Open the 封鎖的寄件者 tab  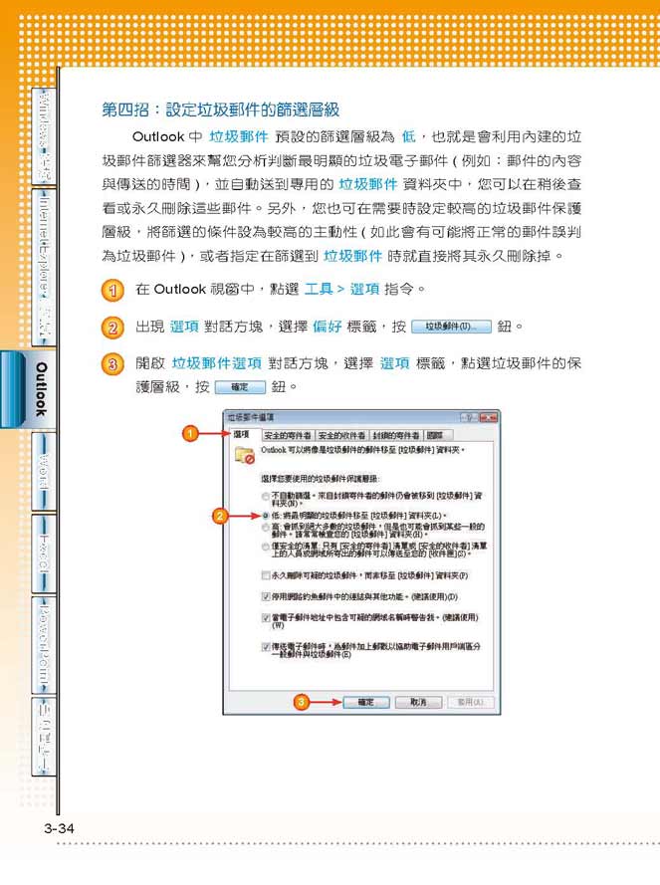(x=396, y=435)
